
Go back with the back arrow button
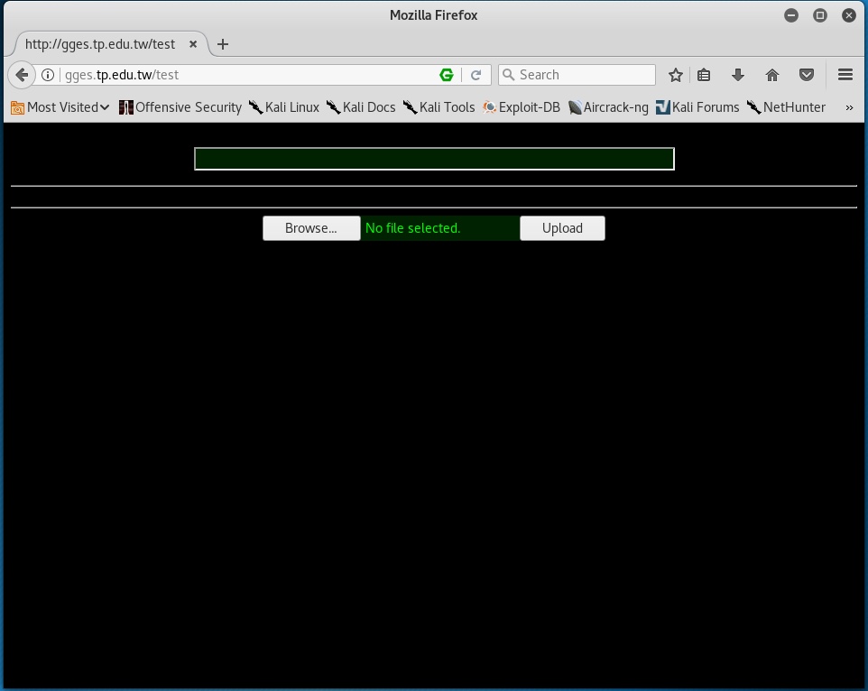point(22,75)
